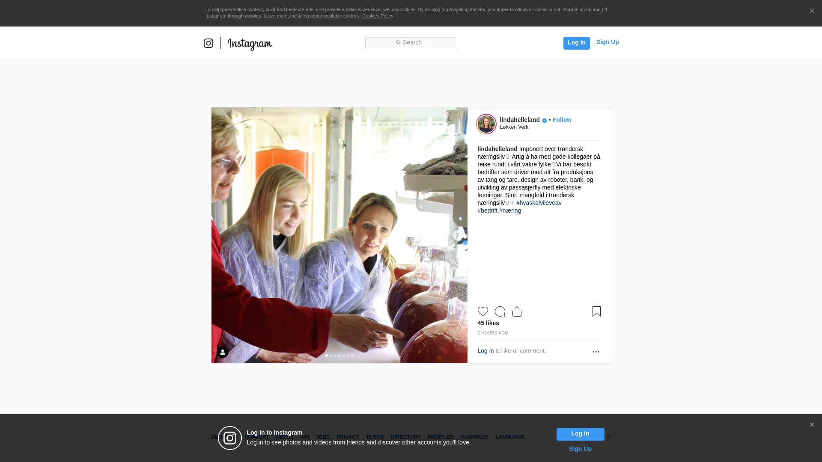The image size is (822, 462).
Task: Open the three-dots more options menu
Action: [x=596, y=352]
